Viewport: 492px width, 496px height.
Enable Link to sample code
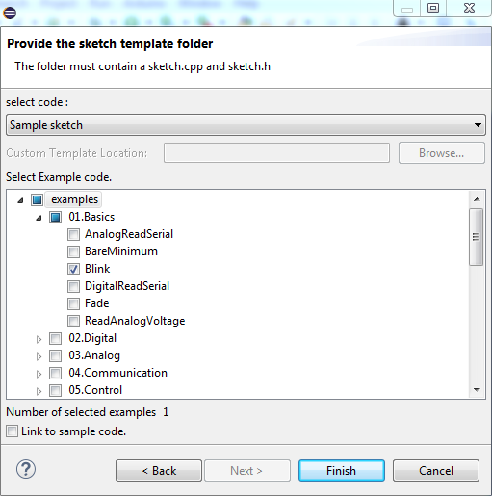point(12,431)
